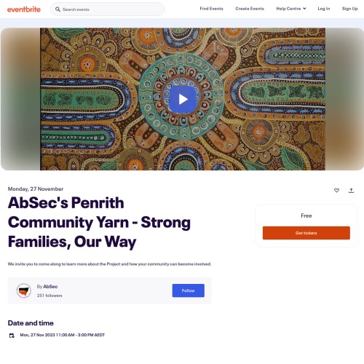Click the Log In link
The image size is (364, 364).
324,9
